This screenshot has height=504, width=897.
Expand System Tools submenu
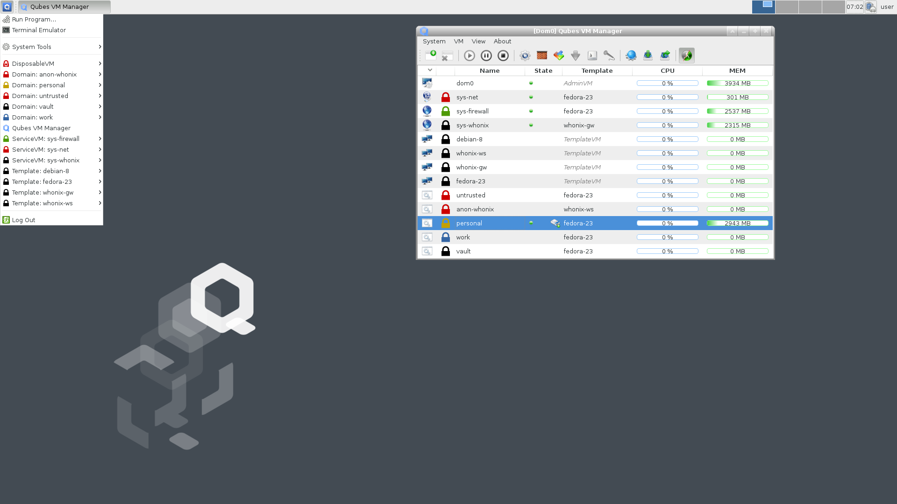51,47
